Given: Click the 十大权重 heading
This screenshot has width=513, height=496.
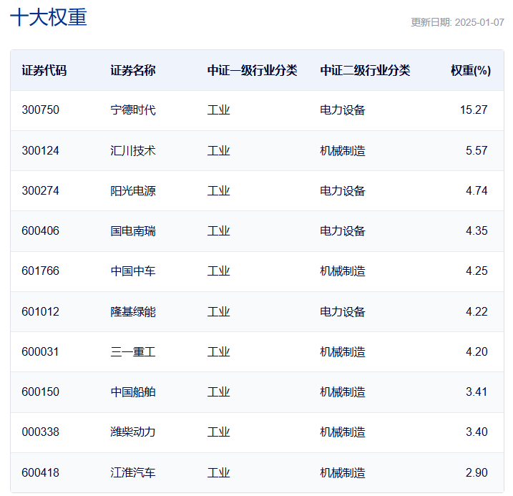Looking at the screenshot, I should (49, 17).
